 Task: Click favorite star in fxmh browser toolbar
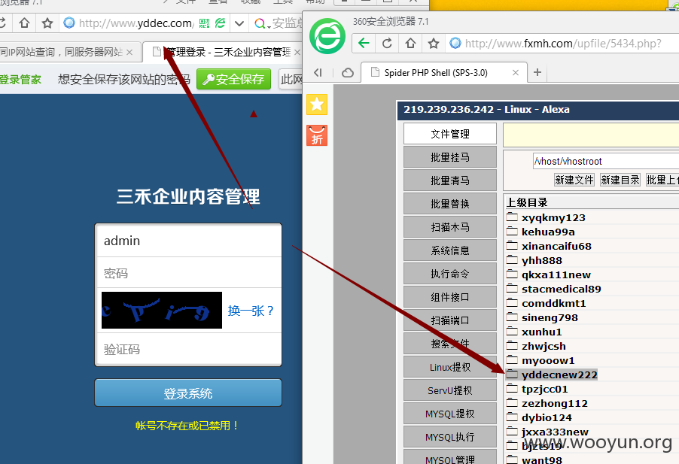click(x=434, y=44)
